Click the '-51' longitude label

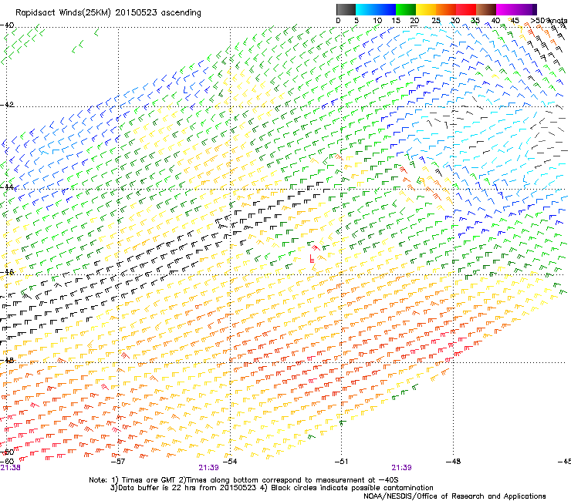341,462
